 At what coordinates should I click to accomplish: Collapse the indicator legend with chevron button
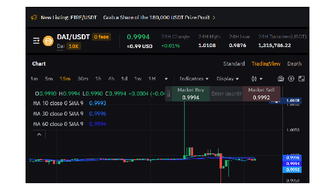pos(39,134)
